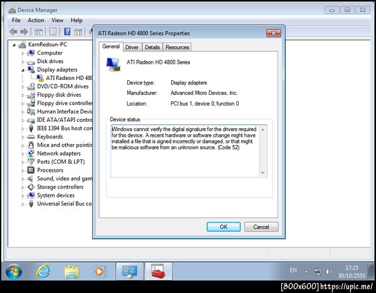Screen dimensions: 376x293
Task: Launch Internet Explorer from the taskbar
Action: [x=43, y=271]
